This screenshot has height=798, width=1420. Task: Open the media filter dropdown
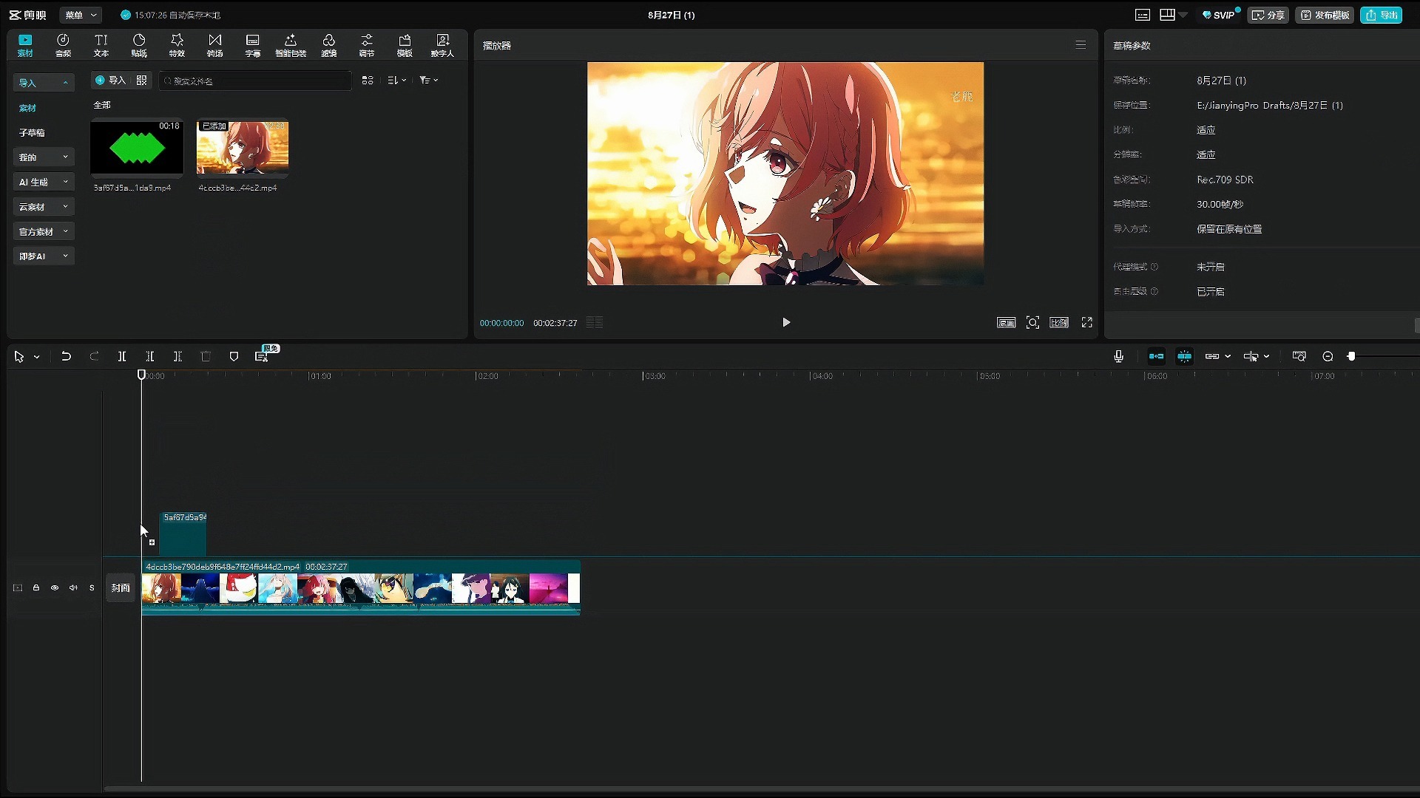click(x=429, y=80)
